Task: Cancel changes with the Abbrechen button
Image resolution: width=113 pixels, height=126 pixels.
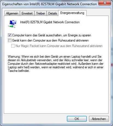Action: point(99,119)
